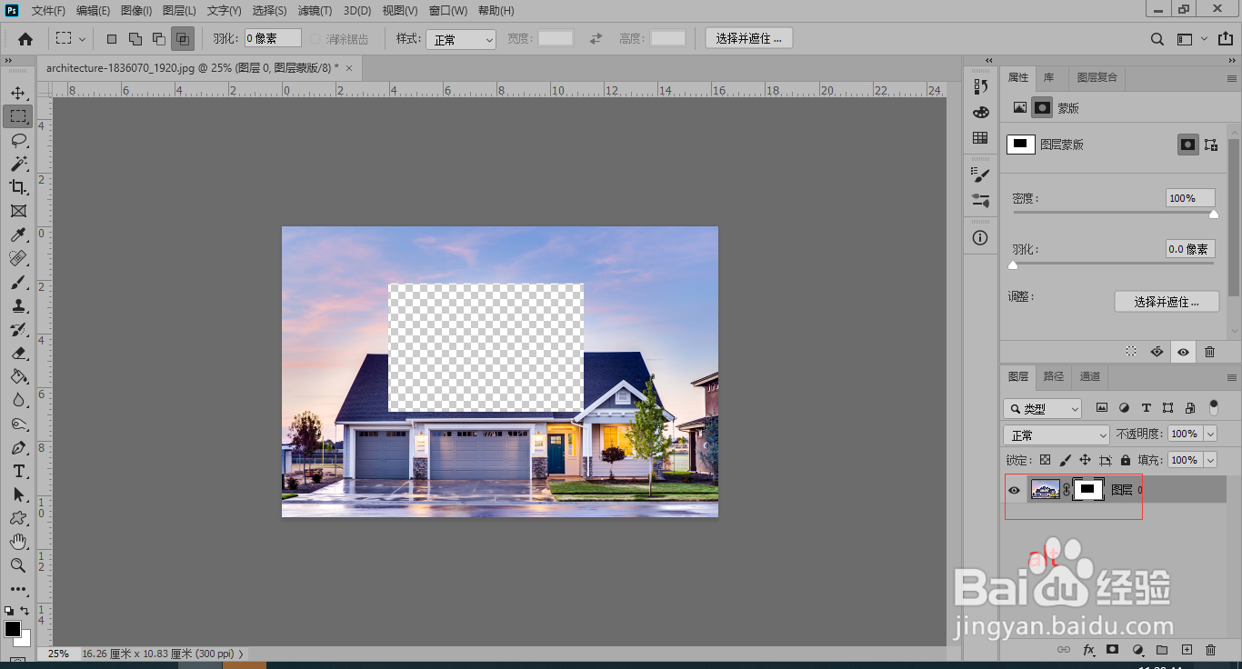Select the Horizontal Type tool
This screenshot has height=669, width=1242.
tap(18, 472)
